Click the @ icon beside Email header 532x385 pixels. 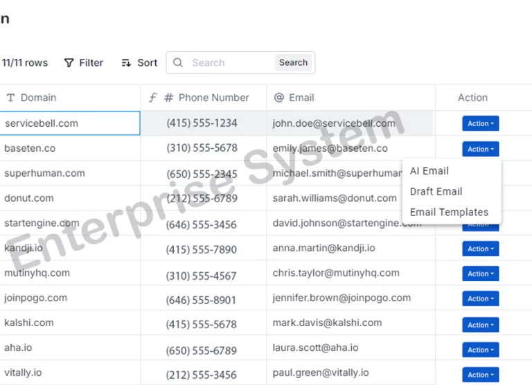point(279,98)
